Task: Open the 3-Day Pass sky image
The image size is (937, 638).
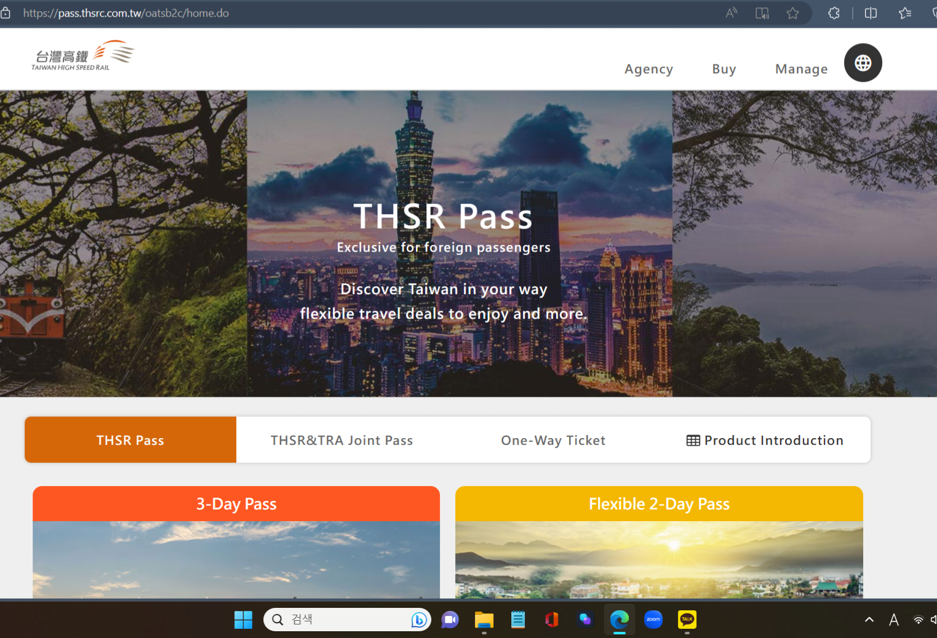Action: click(236, 560)
